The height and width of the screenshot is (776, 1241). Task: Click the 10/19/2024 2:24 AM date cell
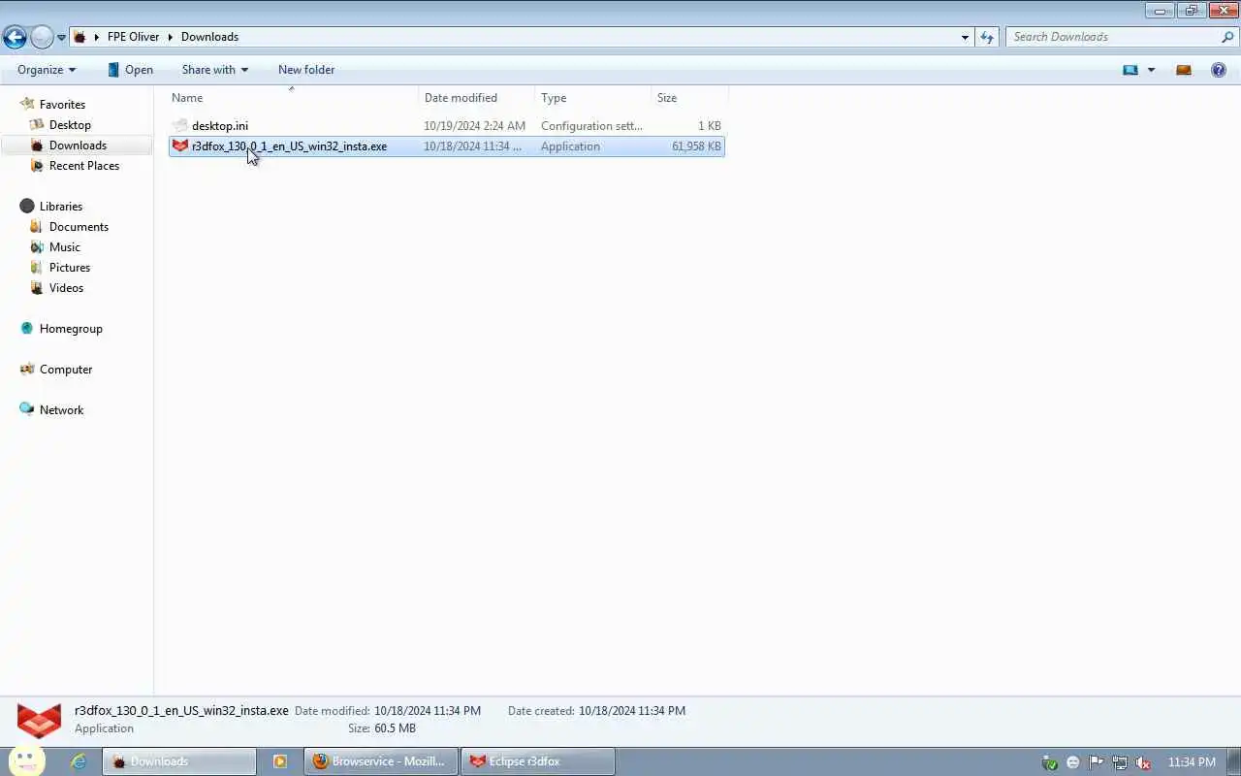pos(474,126)
